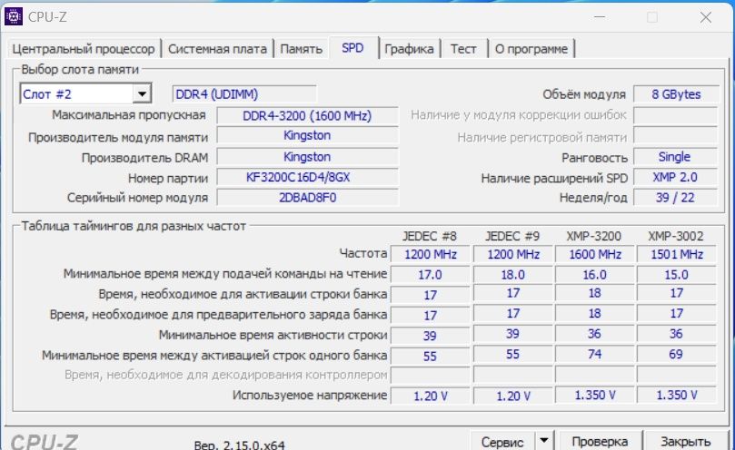Click the DDR4 (UDIMM) memory type field

244,94
